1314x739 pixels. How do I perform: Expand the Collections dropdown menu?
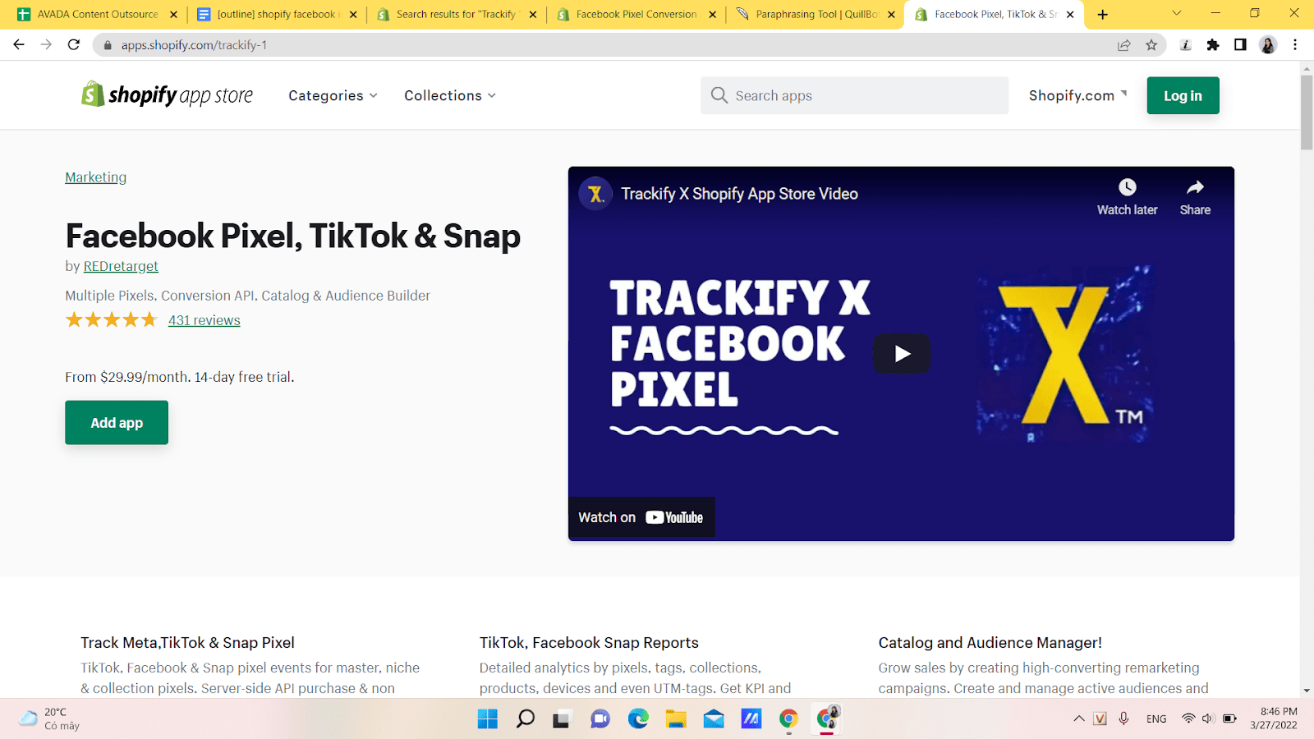tap(449, 95)
